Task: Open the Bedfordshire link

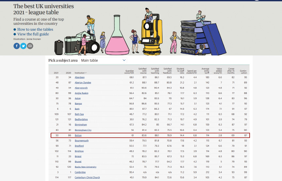Action: (x=81, y=119)
